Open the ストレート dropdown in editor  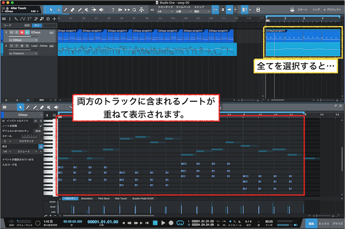click(x=25, y=151)
